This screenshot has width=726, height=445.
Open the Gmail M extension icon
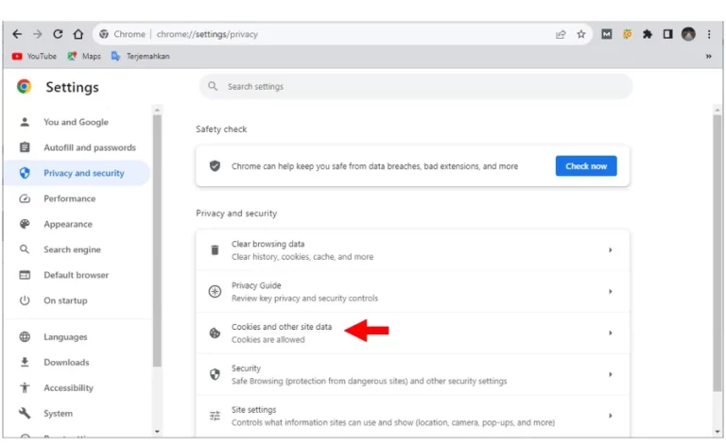(x=607, y=34)
